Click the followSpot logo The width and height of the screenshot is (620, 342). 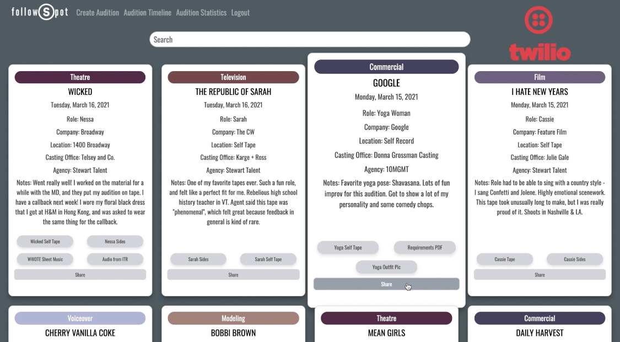[x=40, y=12]
